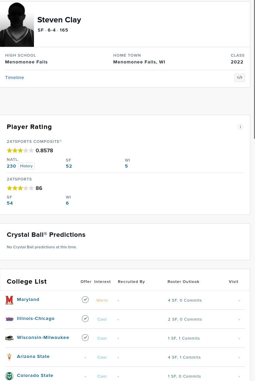This screenshot has width=255, height=381.
Task: Open the Player Rating info icon
Action: coord(240,127)
